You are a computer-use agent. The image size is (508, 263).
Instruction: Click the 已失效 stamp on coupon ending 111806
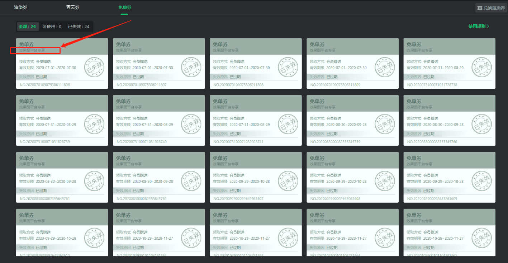pos(94,67)
